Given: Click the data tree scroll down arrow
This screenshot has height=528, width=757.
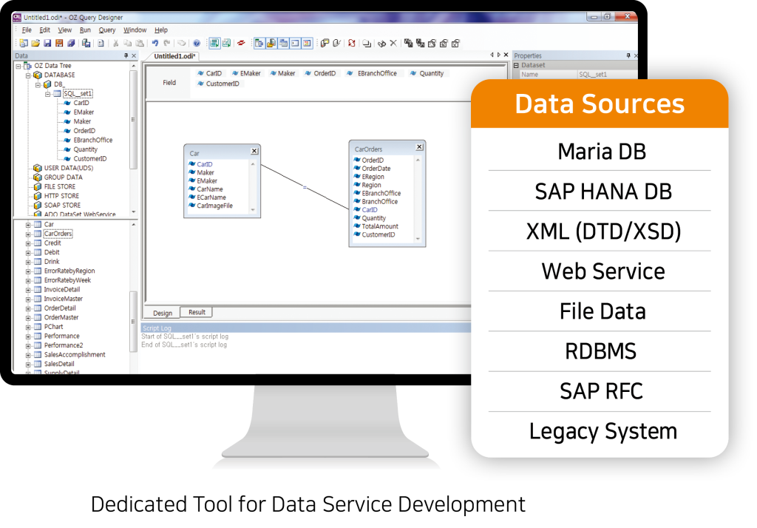Looking at the screenshot, I should 133,212.
